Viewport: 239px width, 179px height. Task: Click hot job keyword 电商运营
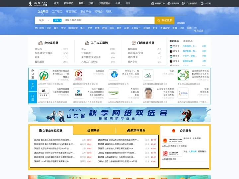click(x=199, y=31)
